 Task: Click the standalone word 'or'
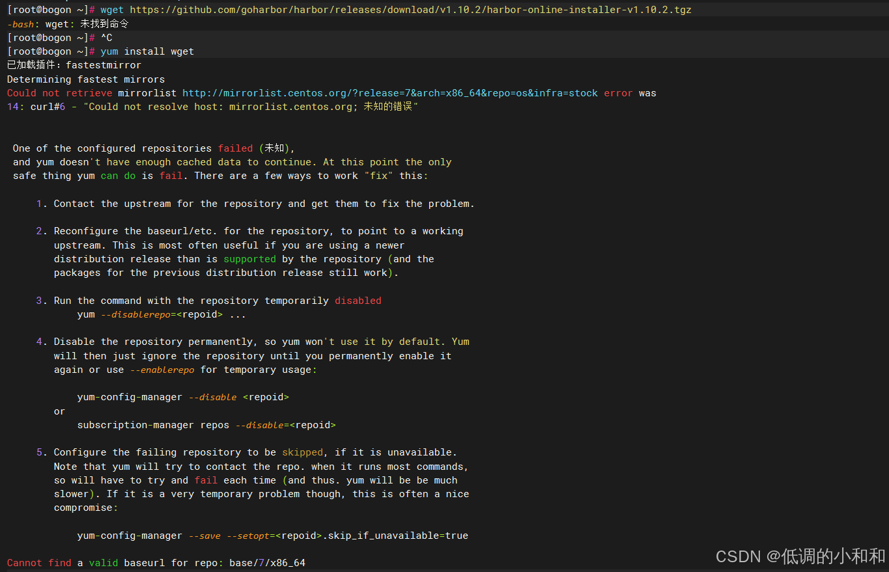tap(59, 411)
